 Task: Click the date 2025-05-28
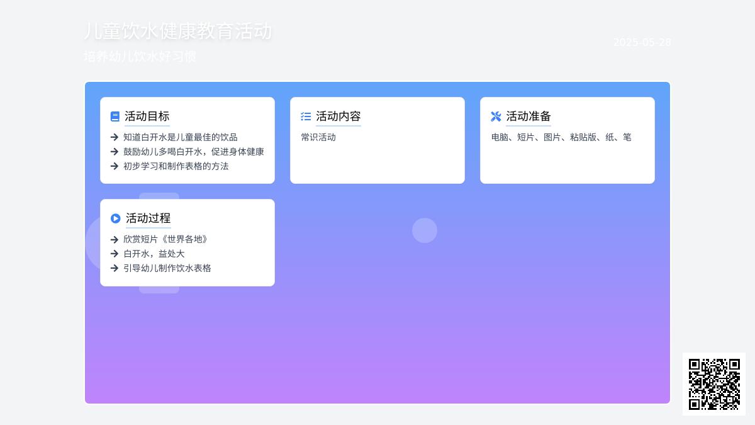point(642,42)
